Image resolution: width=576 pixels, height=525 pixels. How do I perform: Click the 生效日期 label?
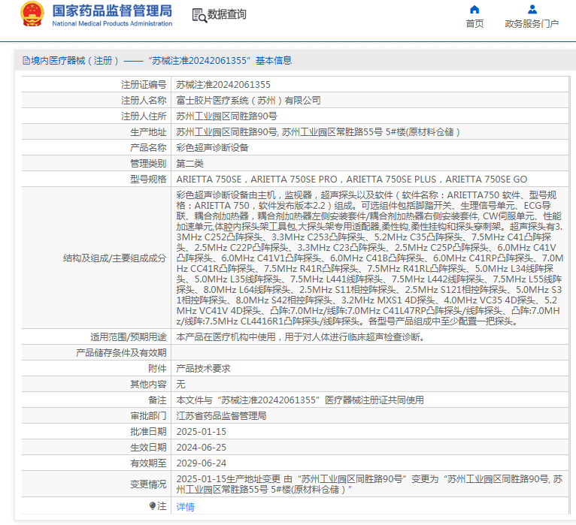[x=148, y=448]
